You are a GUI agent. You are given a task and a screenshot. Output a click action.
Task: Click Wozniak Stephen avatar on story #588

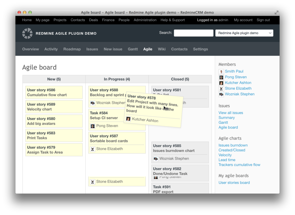92,103
